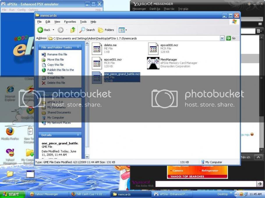Viewport: 265px width, 198px height.
Task: Click the Up folder navigation icon
Action: 73,30
